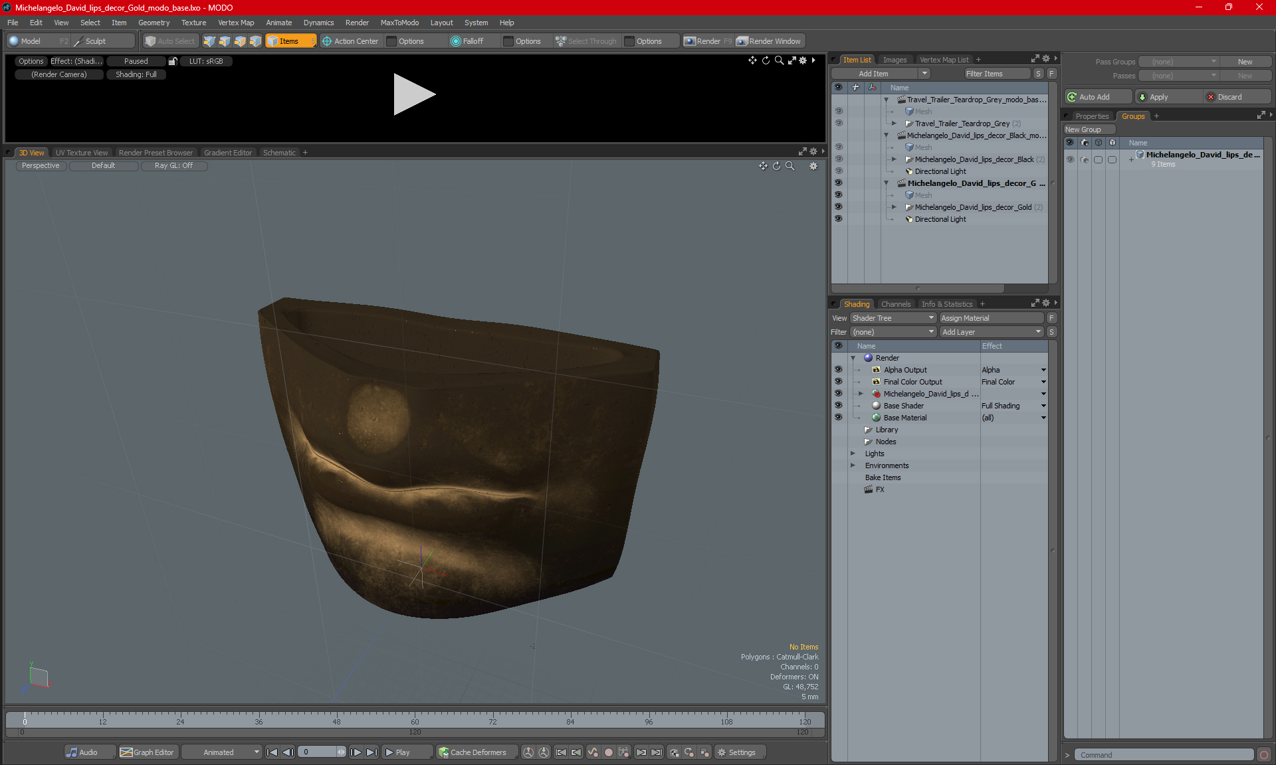This screenshot has height=765, width=1276.
Task: Click the preview panel gear settings icon
Action: (803, 60)
